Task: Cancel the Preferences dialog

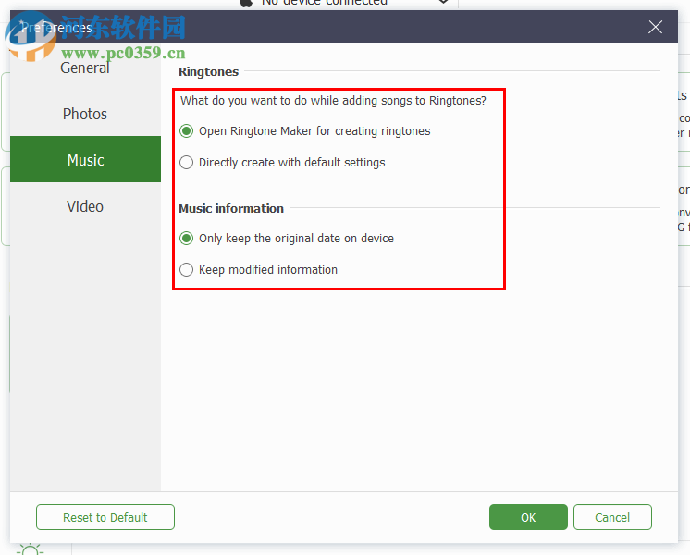Action: [612, 517]
